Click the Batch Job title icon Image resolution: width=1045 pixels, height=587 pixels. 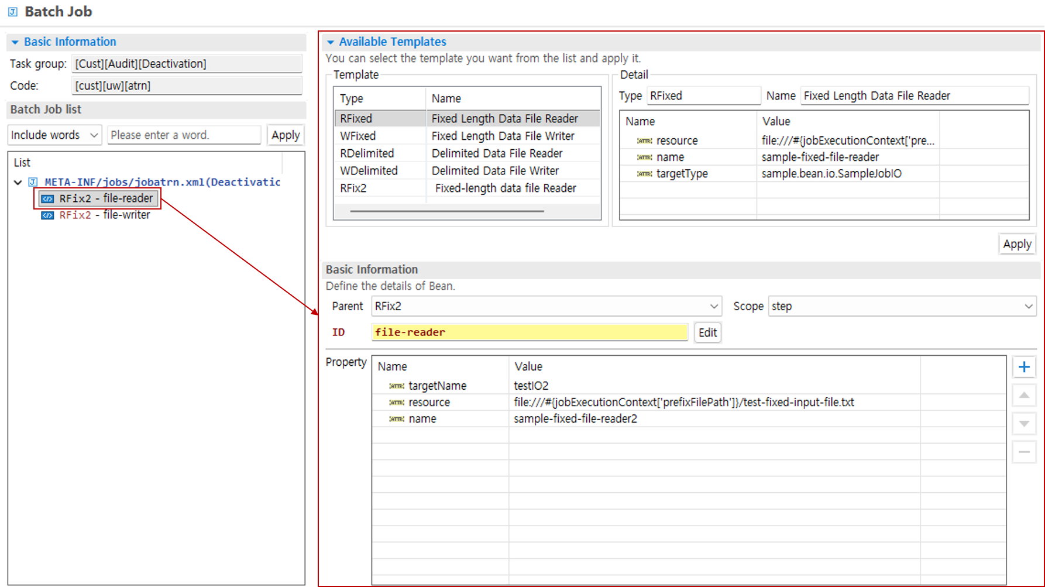[13, 12]
